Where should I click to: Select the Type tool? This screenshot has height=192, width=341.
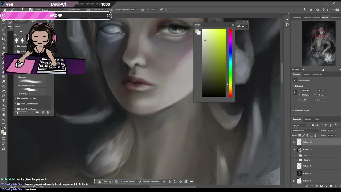[3, 100]
